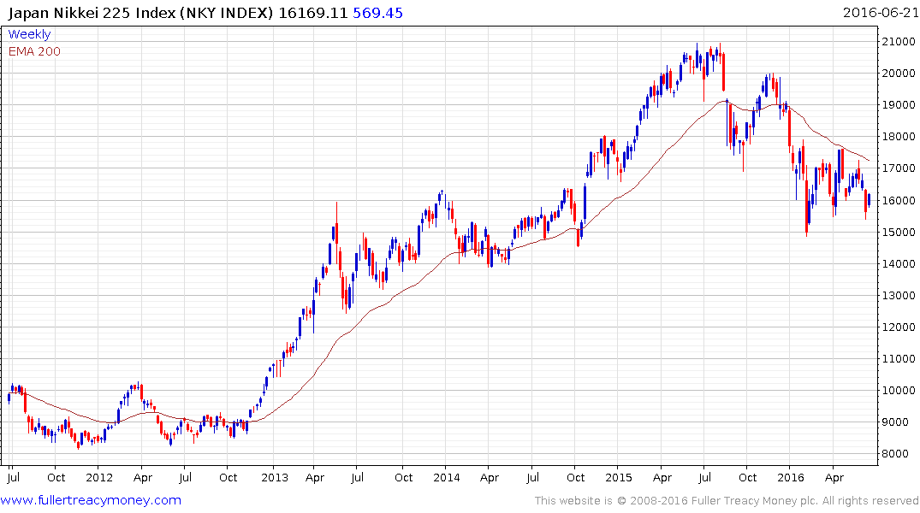Click the 2012 year marker on time axis
The width and height of the screenshot is (920, 513).
click(x=99, y=477)
